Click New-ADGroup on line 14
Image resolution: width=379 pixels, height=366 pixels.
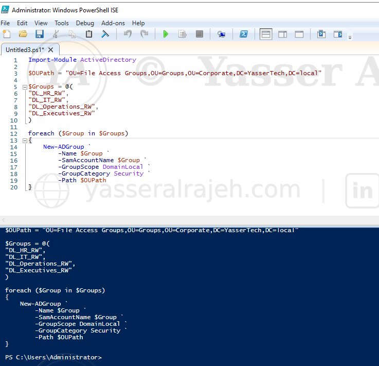(64, 147)
